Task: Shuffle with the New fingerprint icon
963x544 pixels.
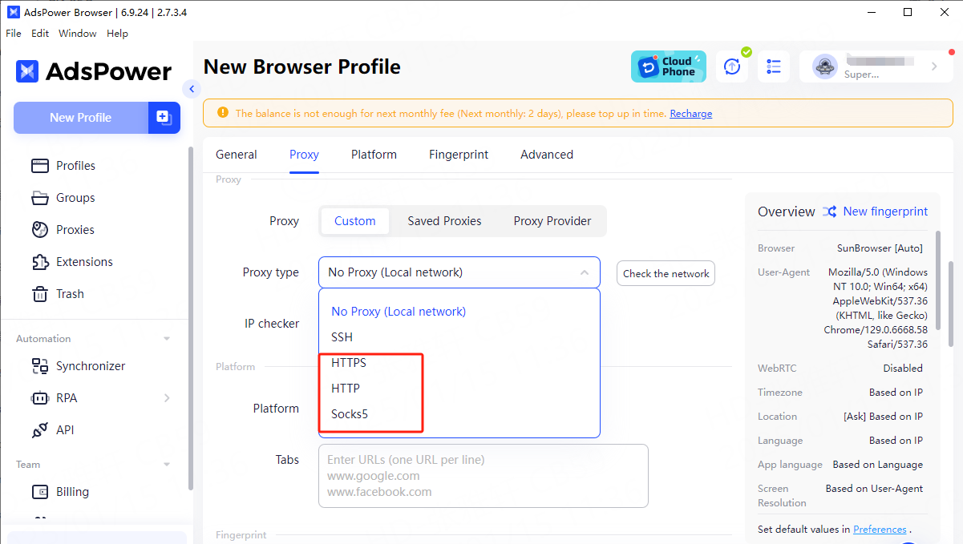Action: [830, 212]
